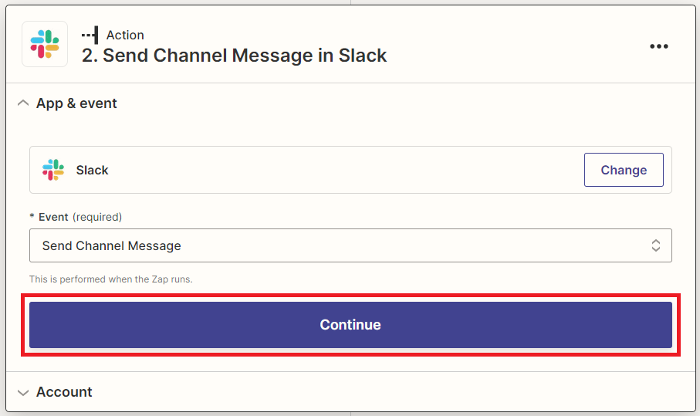Expand the Account section via its chevron
700x416 pixels.
[x=23, y=392]
